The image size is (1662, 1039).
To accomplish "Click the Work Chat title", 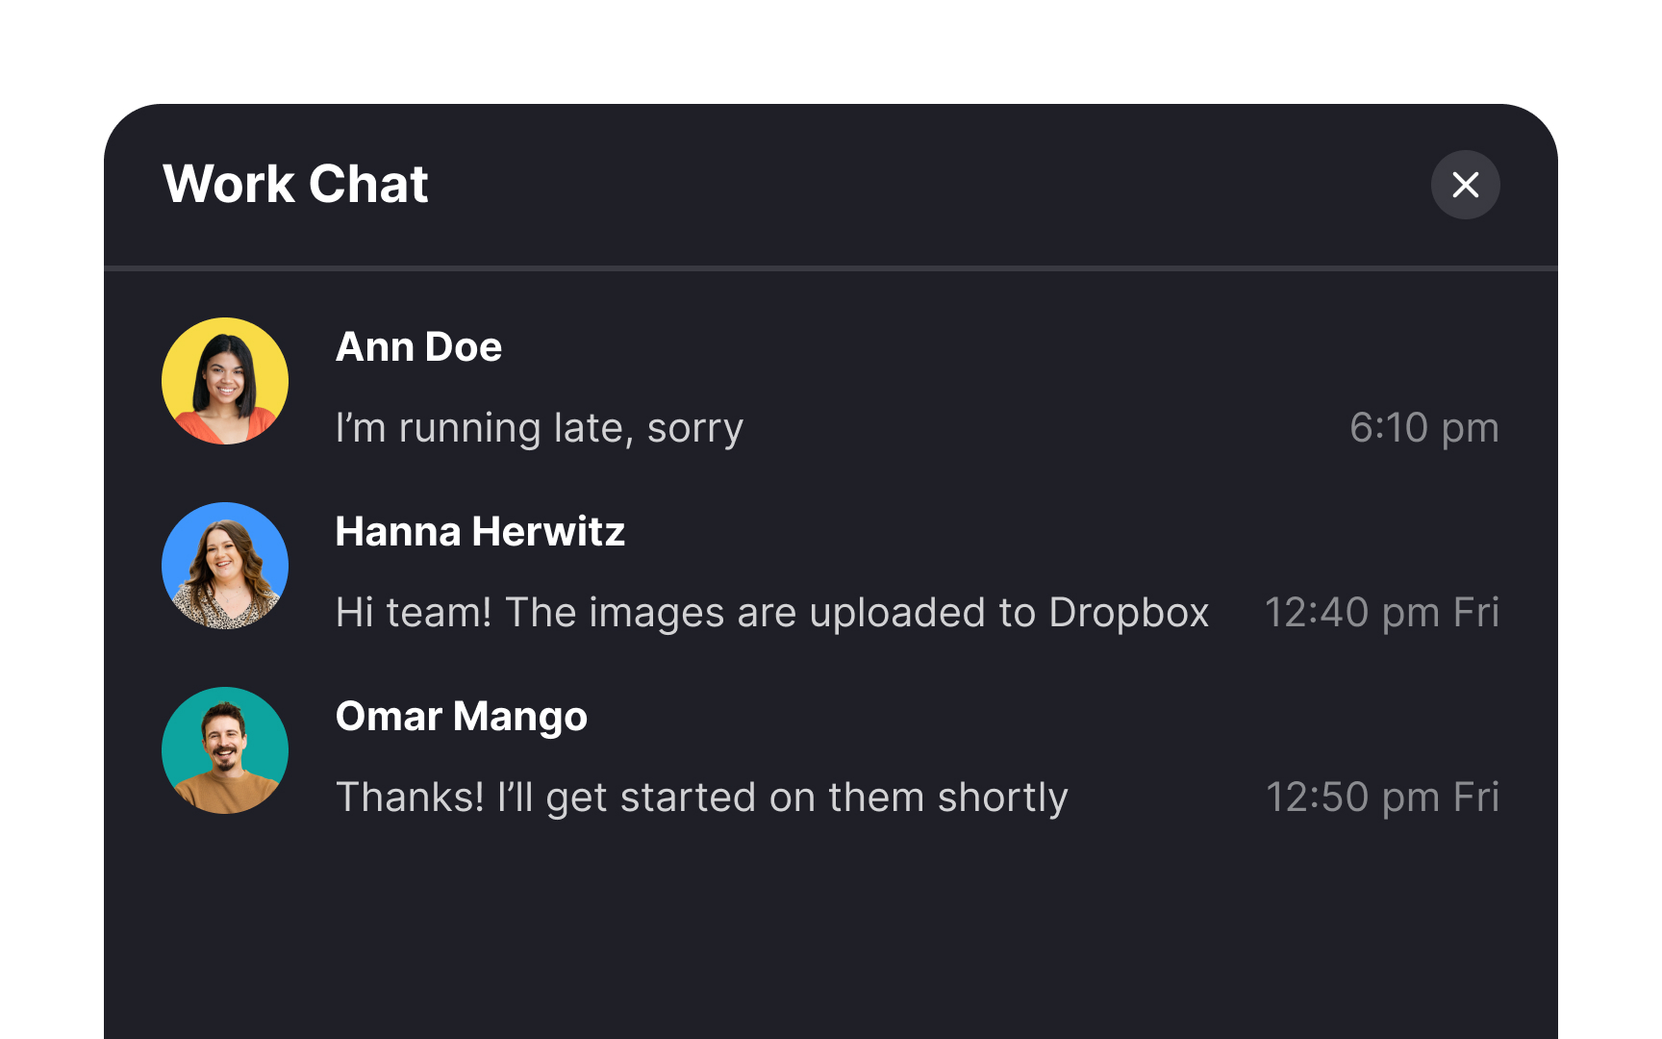I will click(x=296, y=184).
